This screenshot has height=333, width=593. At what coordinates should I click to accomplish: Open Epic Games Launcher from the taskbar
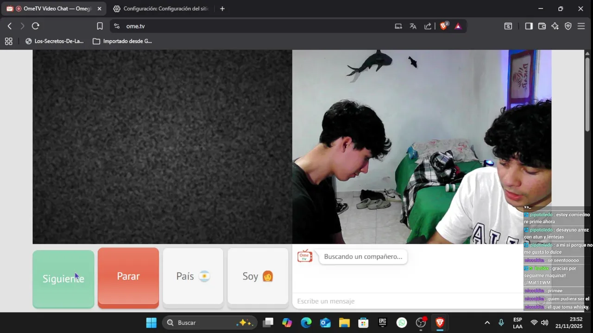coord(383,323)
